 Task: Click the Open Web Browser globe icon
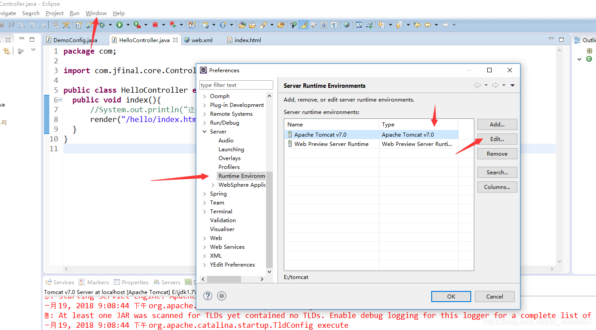(346, 25)
